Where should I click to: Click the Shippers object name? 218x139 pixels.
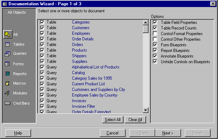coord(79,56)
